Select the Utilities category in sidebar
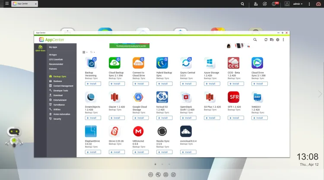324x180 pixels. coord(57,109)
